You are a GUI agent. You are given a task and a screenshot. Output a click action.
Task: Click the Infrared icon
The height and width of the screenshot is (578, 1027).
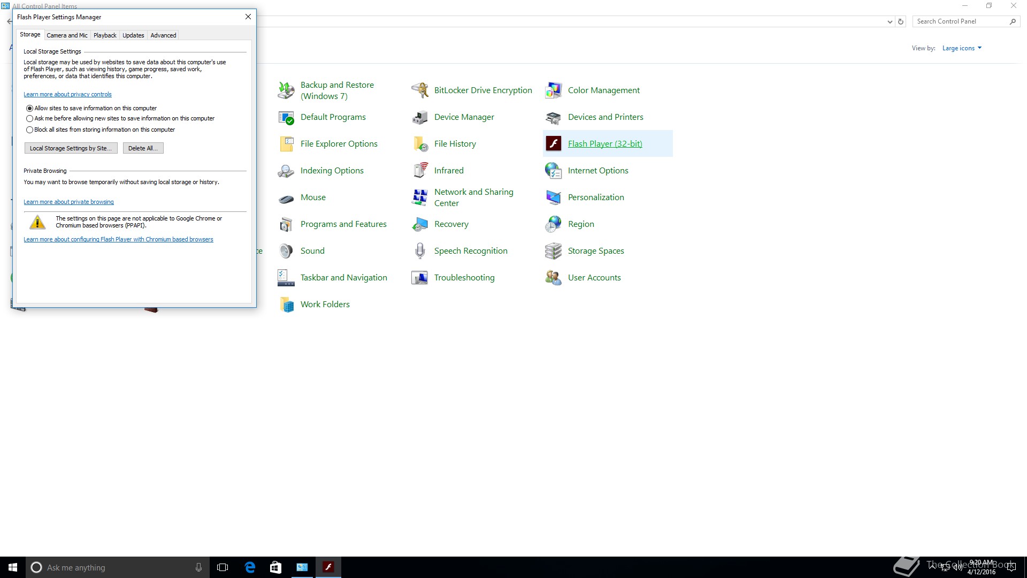(x=420, y=171)
